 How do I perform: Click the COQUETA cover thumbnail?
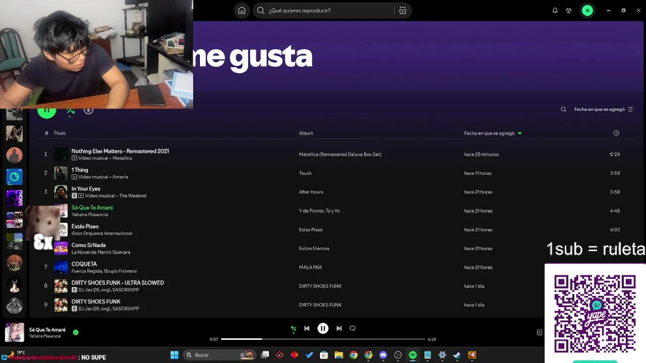pos(61,267)
